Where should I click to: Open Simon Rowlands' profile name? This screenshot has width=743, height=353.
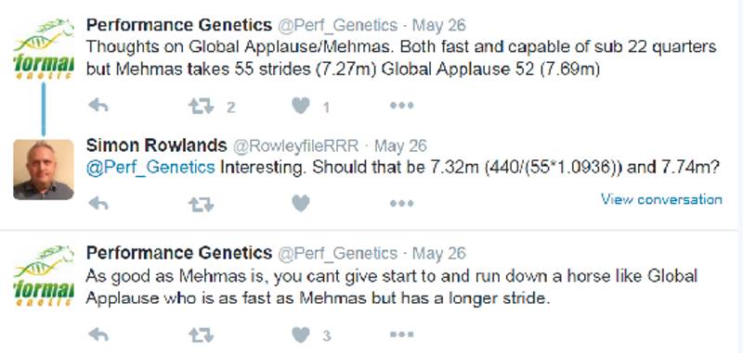[x=156, y=145]
